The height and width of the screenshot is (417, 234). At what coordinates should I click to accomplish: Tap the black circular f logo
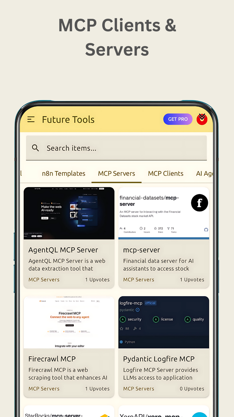click(199, 203)
